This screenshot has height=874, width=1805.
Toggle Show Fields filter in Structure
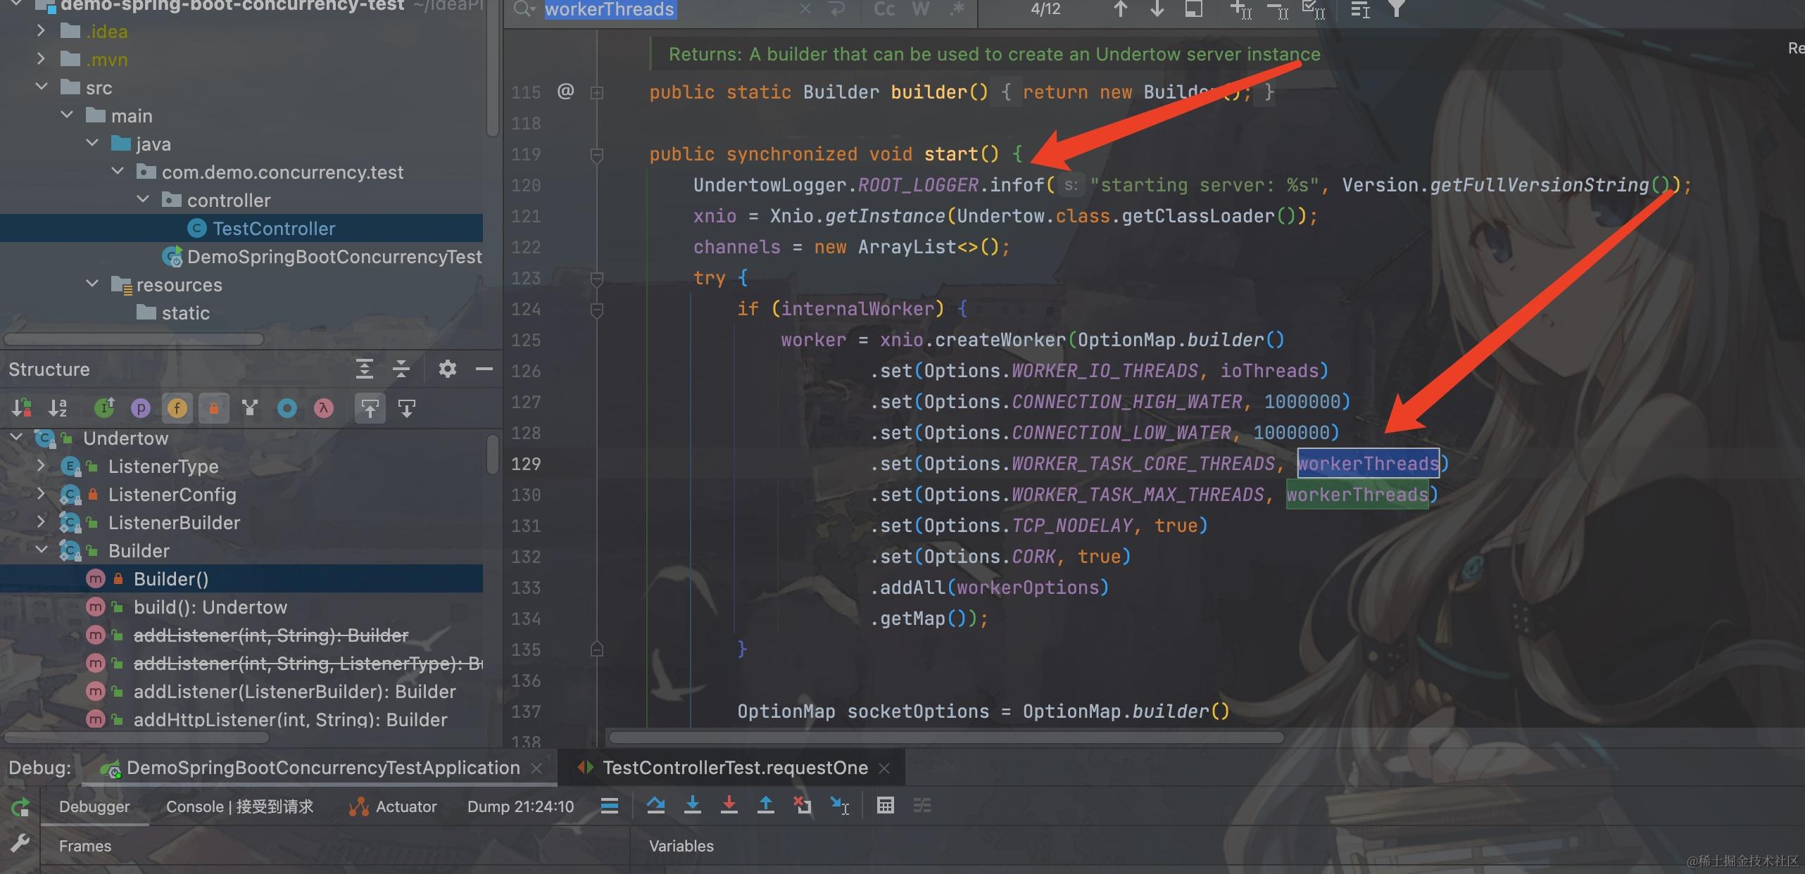tap(177, 408)
